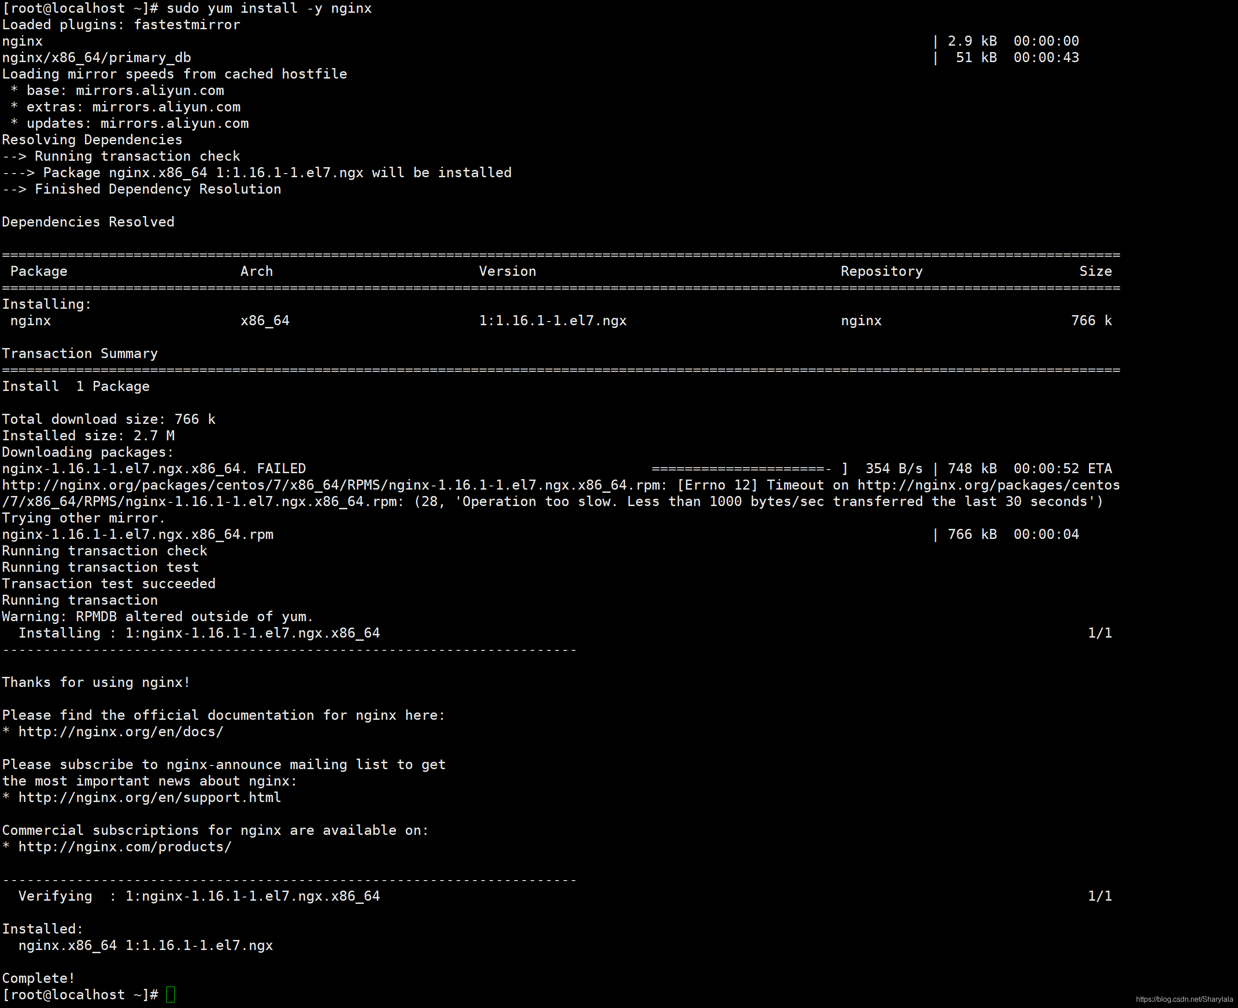Click 'Dependencies Resolved' line
The image size is (1238, 1008).
(88, 222)
